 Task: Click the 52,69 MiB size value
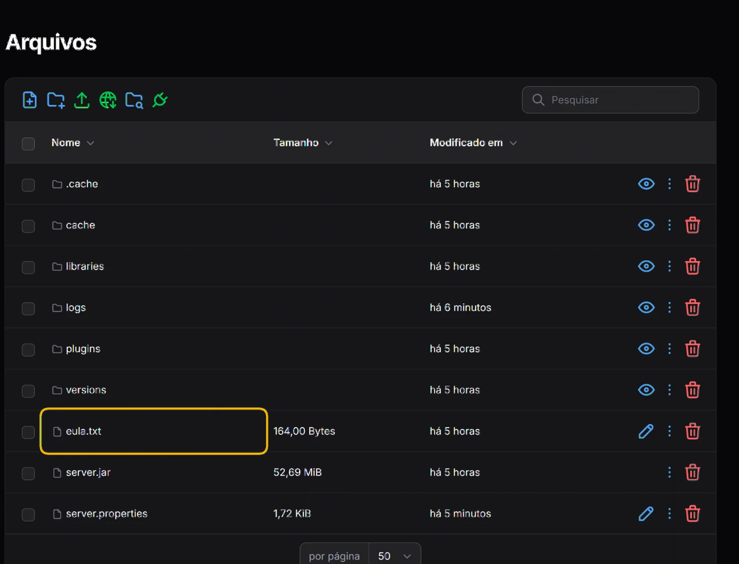(x=297, y=472)
